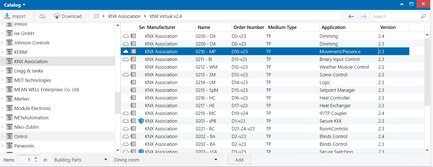The height and width of the screenshot is (167, 433).
Task: Click device icon of 0215 - SpM row
Action: point(133,90)
